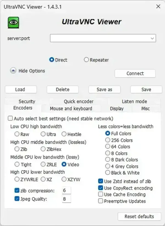Image resolution: width=165 pixels, height=226 pixels.
Task: Enable Auto select best settings
Action: coord(10,118)
